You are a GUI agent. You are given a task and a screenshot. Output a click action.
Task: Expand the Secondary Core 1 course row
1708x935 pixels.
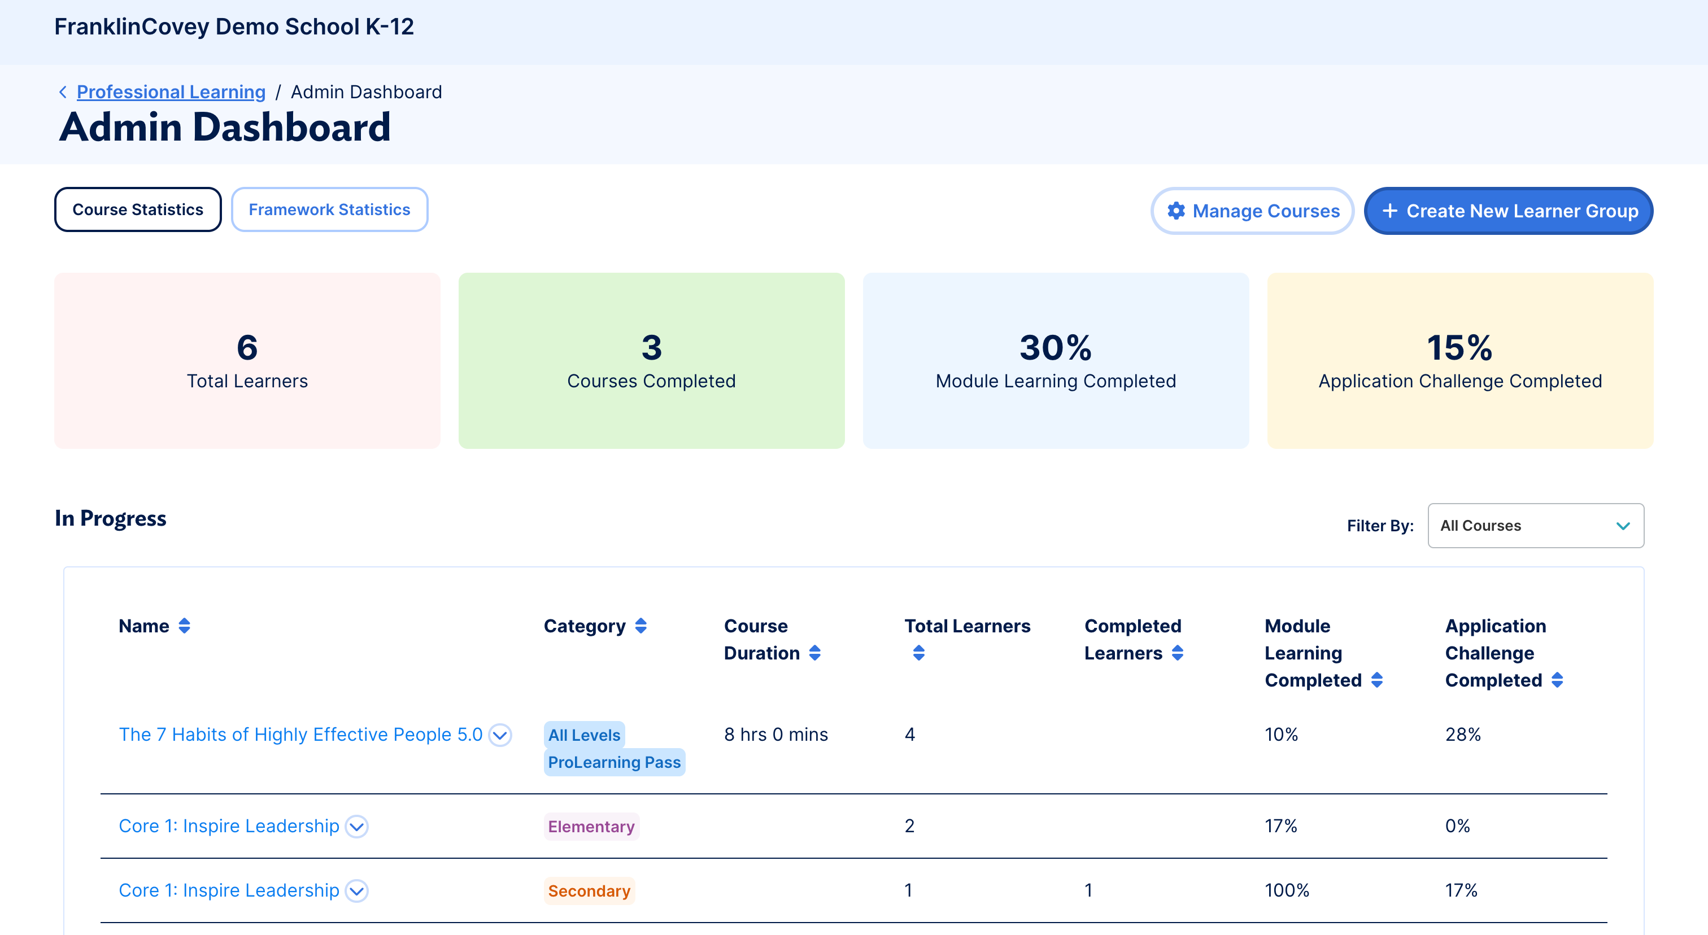[357, 890]
